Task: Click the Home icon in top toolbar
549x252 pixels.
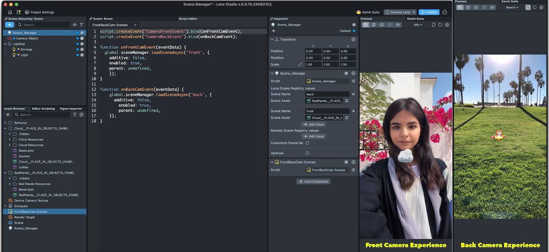Action: (x=10, y=12)
